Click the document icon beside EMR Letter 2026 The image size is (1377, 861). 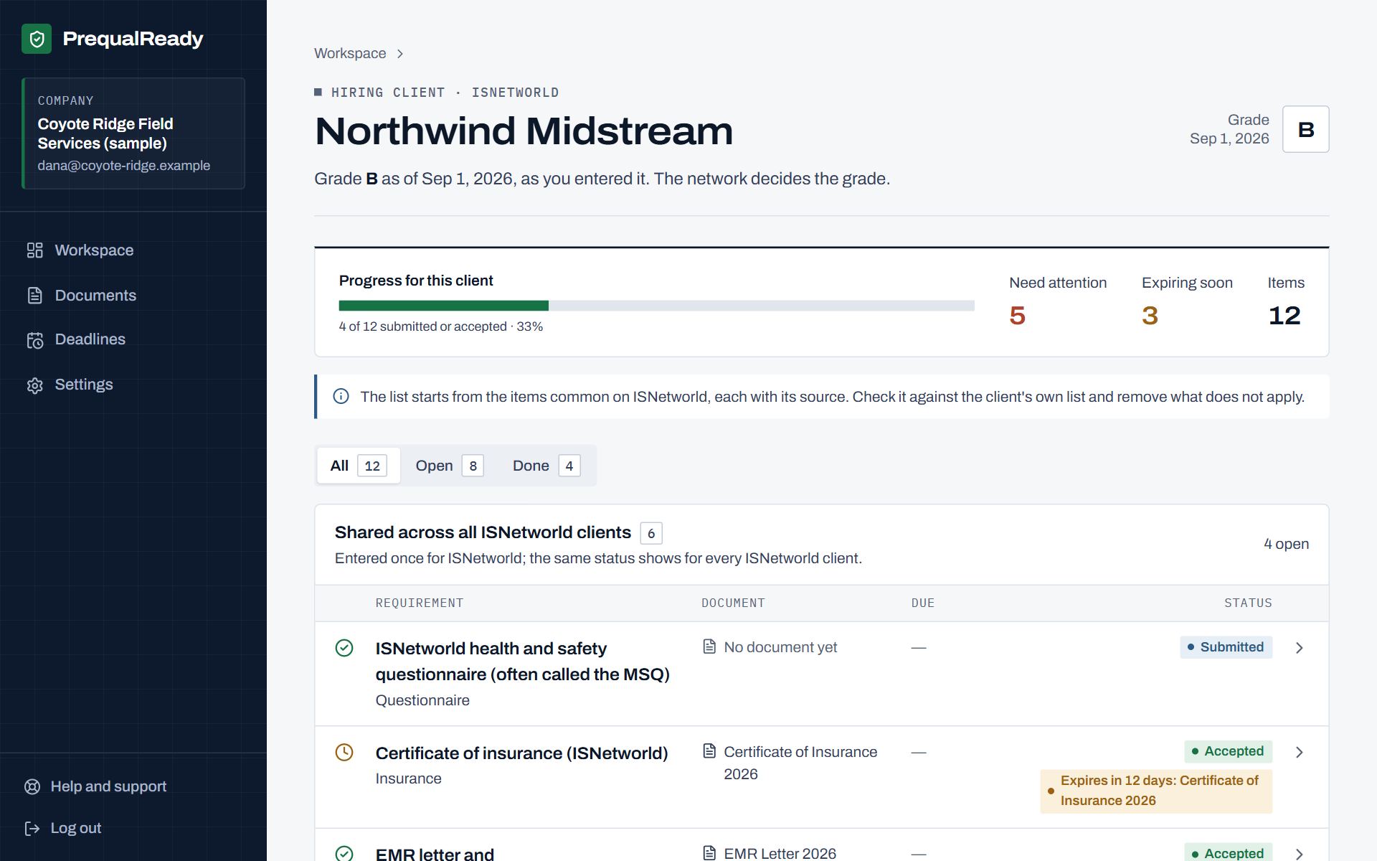pos(709,853)
